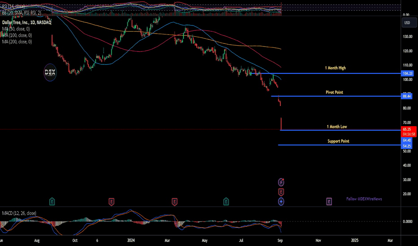Click the Support Point text label
The width and height of the screenshot is (418, 246).
[338, 141]
